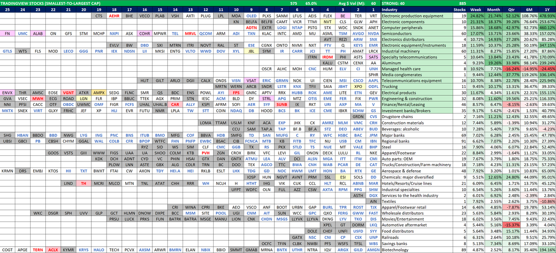Click the COGT ticker cell

[x=7, y=250]
